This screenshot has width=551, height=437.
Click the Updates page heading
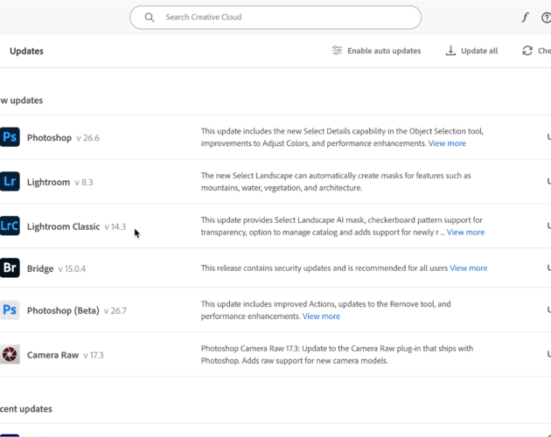coord(27,51)
